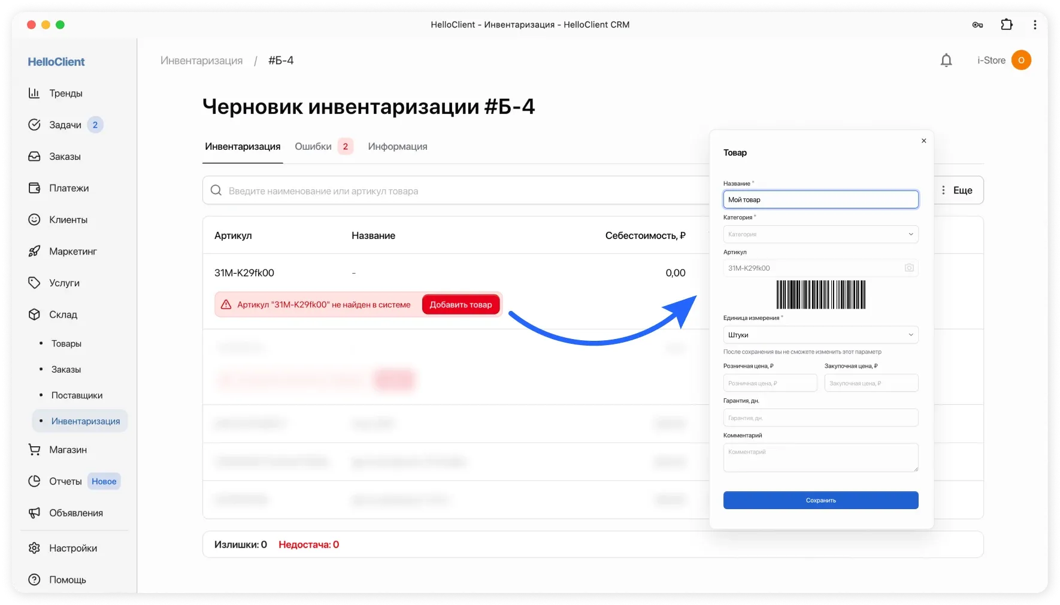This screenshot has width=1060, height=605.
Task: Open the Единица измерения dropdown showing Штуки
Action: pos(820,335)
